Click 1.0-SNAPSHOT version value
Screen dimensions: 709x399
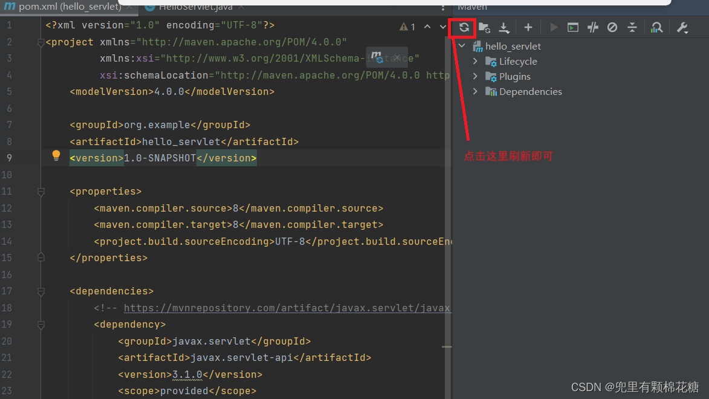click(x=160, y=158)
